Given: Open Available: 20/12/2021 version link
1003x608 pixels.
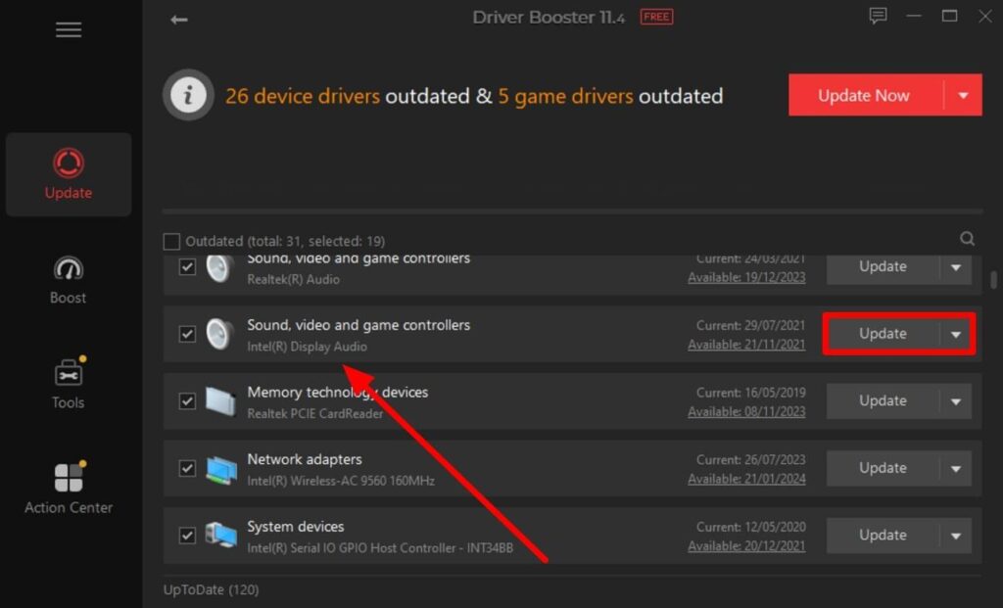Looking at the screenshot, I should click(746, 546).
